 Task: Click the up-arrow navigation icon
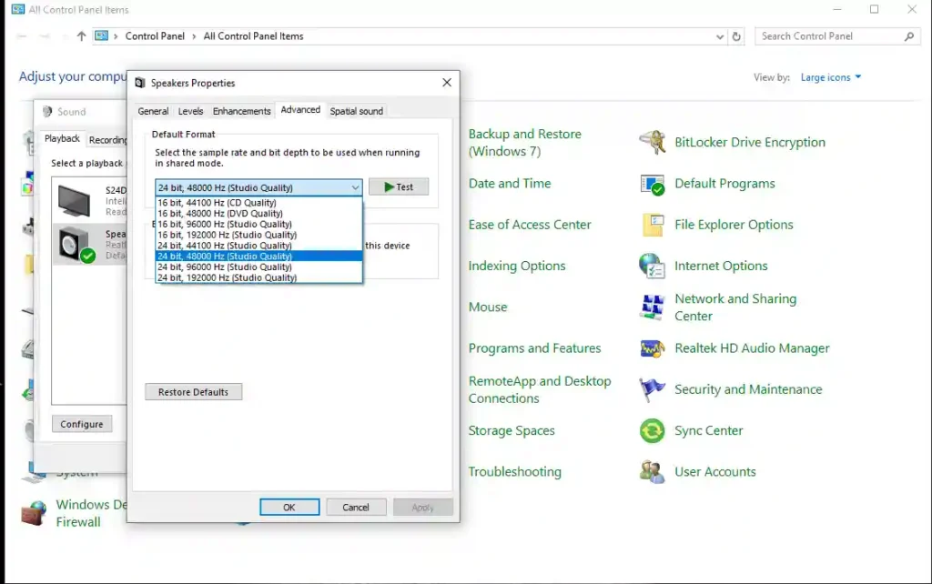coord(81,36)
